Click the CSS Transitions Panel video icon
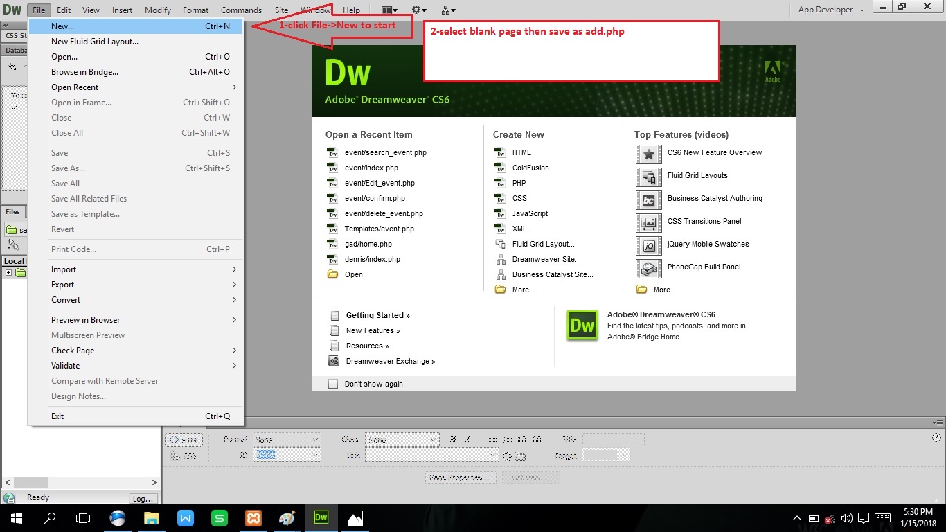The height and width of the screenshot is (532, 946). [x=649, y=223]
